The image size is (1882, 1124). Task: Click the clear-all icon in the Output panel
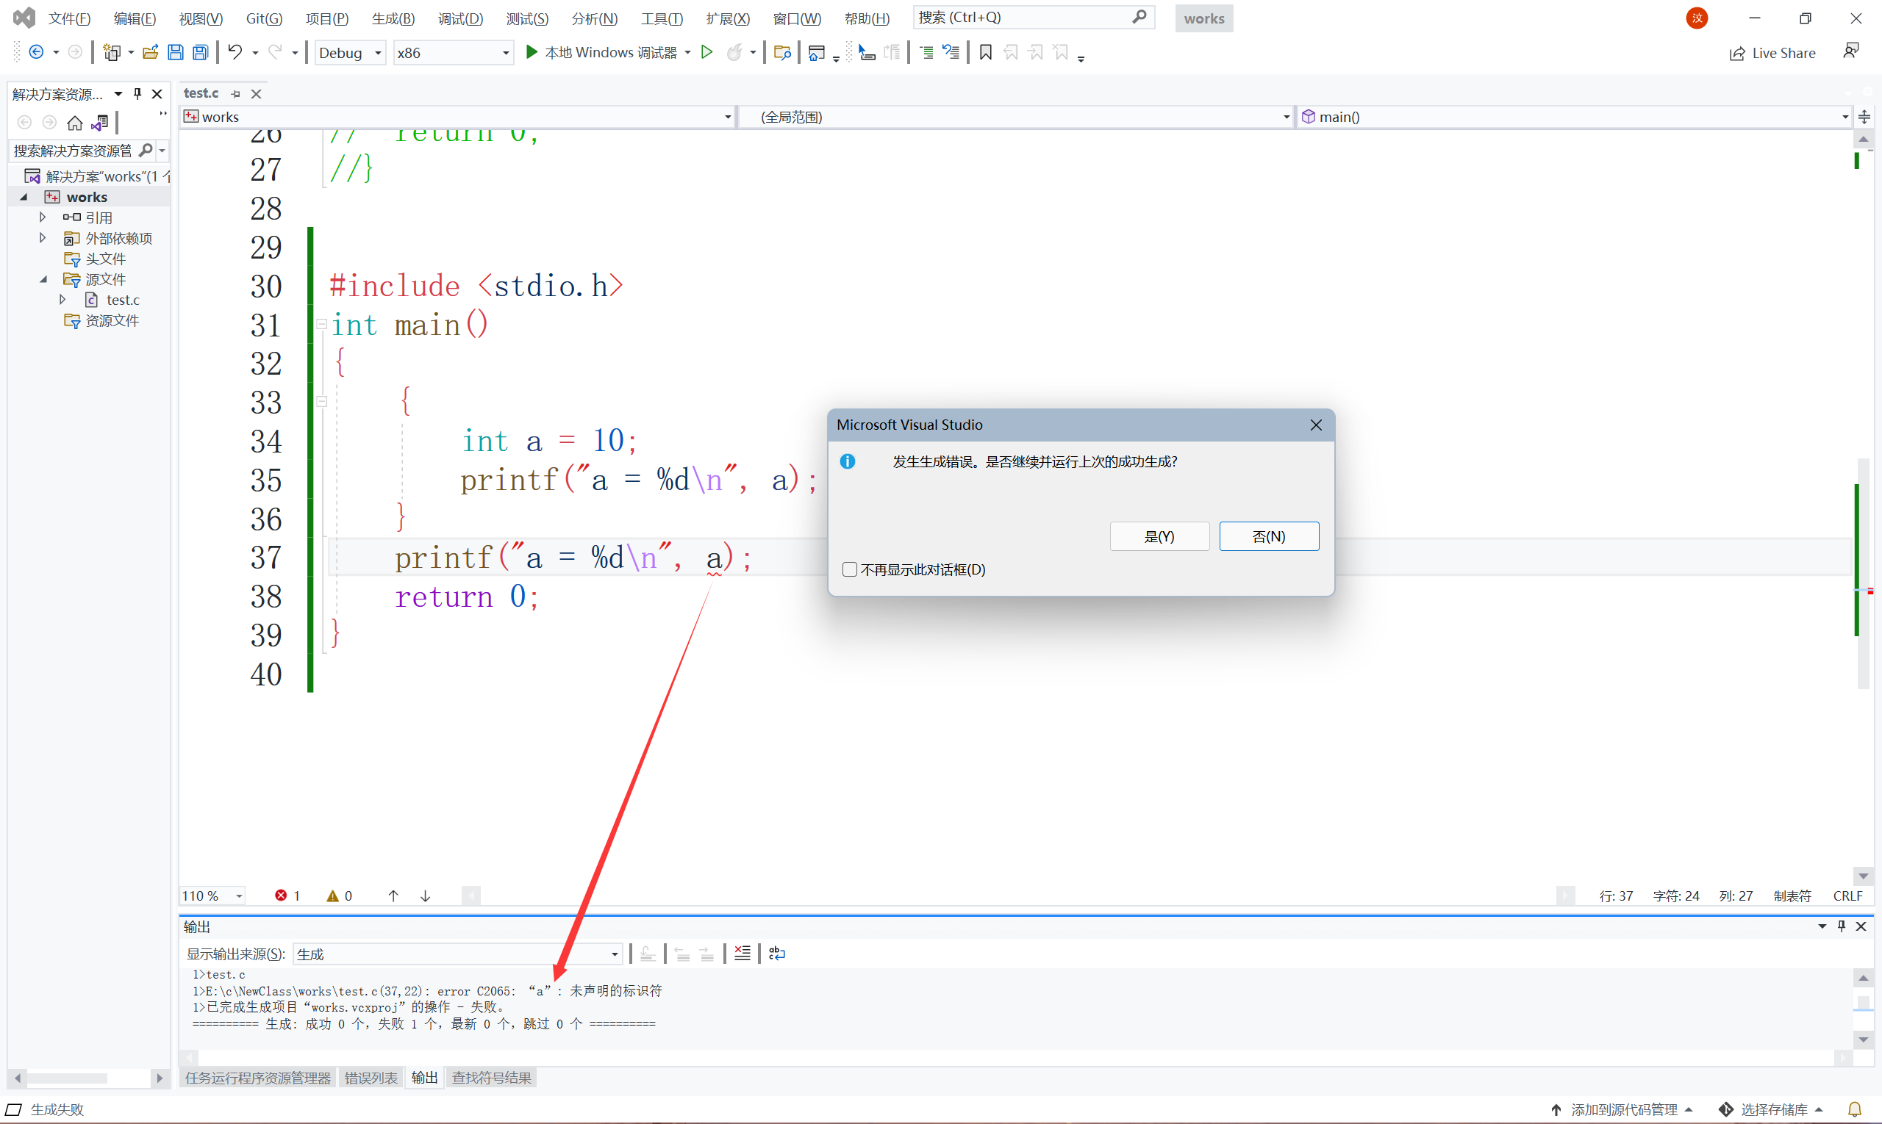(x=742, y=954)
